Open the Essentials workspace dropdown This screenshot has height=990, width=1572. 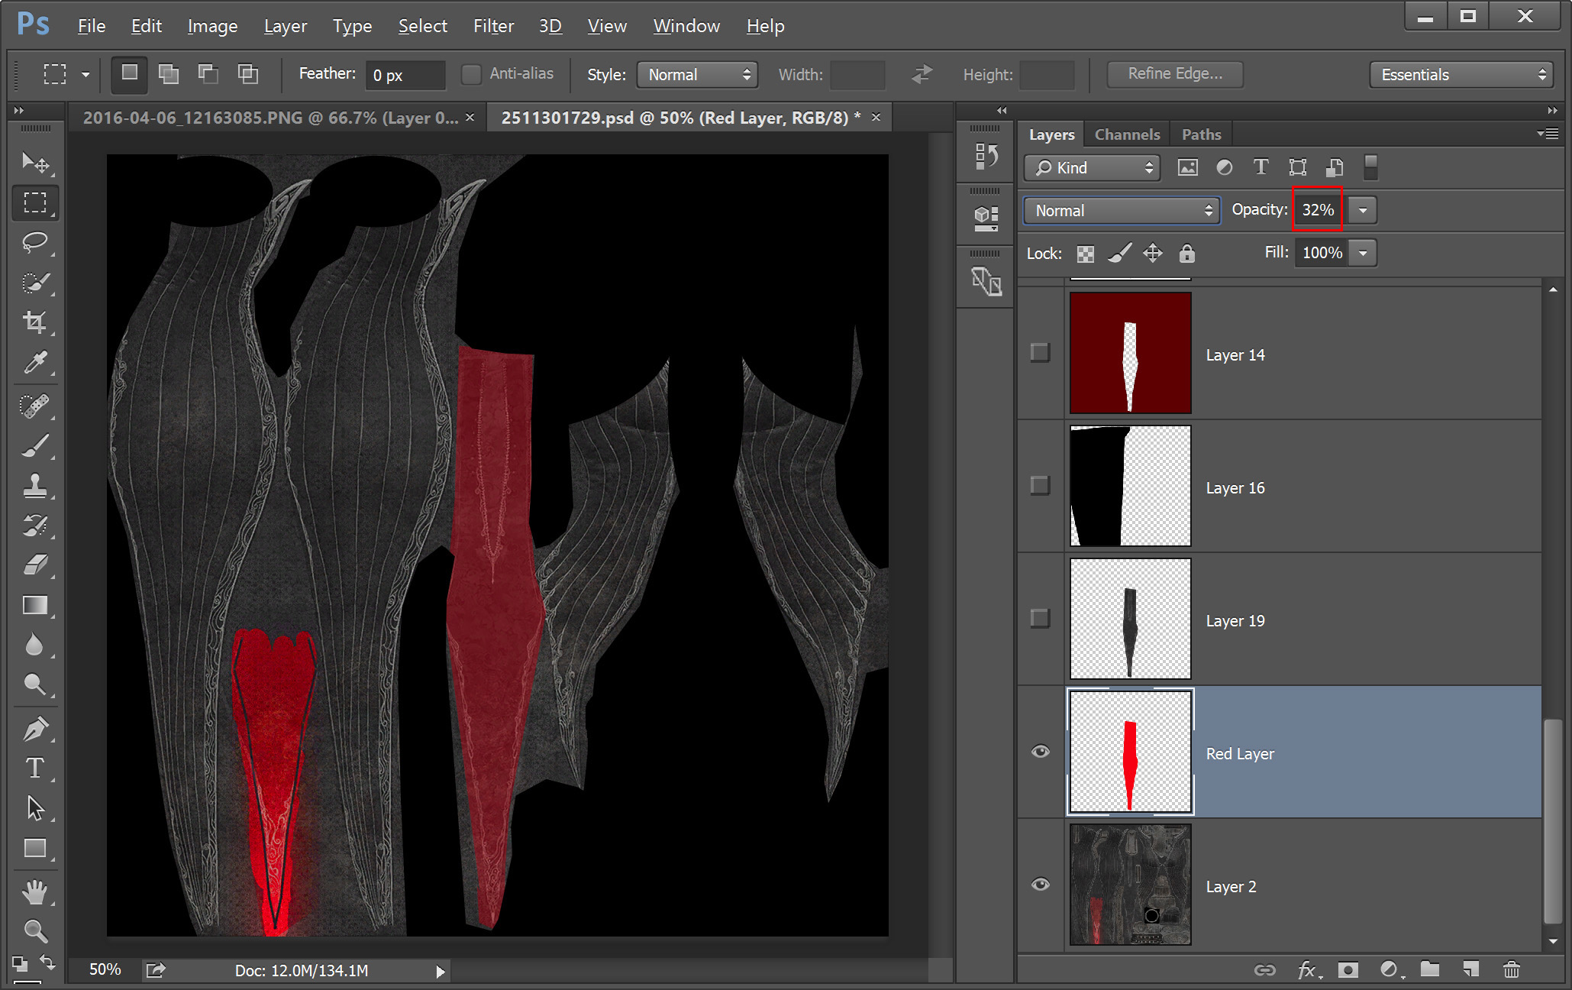[1461, 75]
